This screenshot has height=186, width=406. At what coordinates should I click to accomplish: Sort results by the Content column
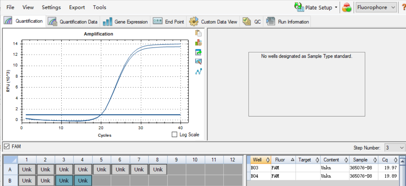335,160
